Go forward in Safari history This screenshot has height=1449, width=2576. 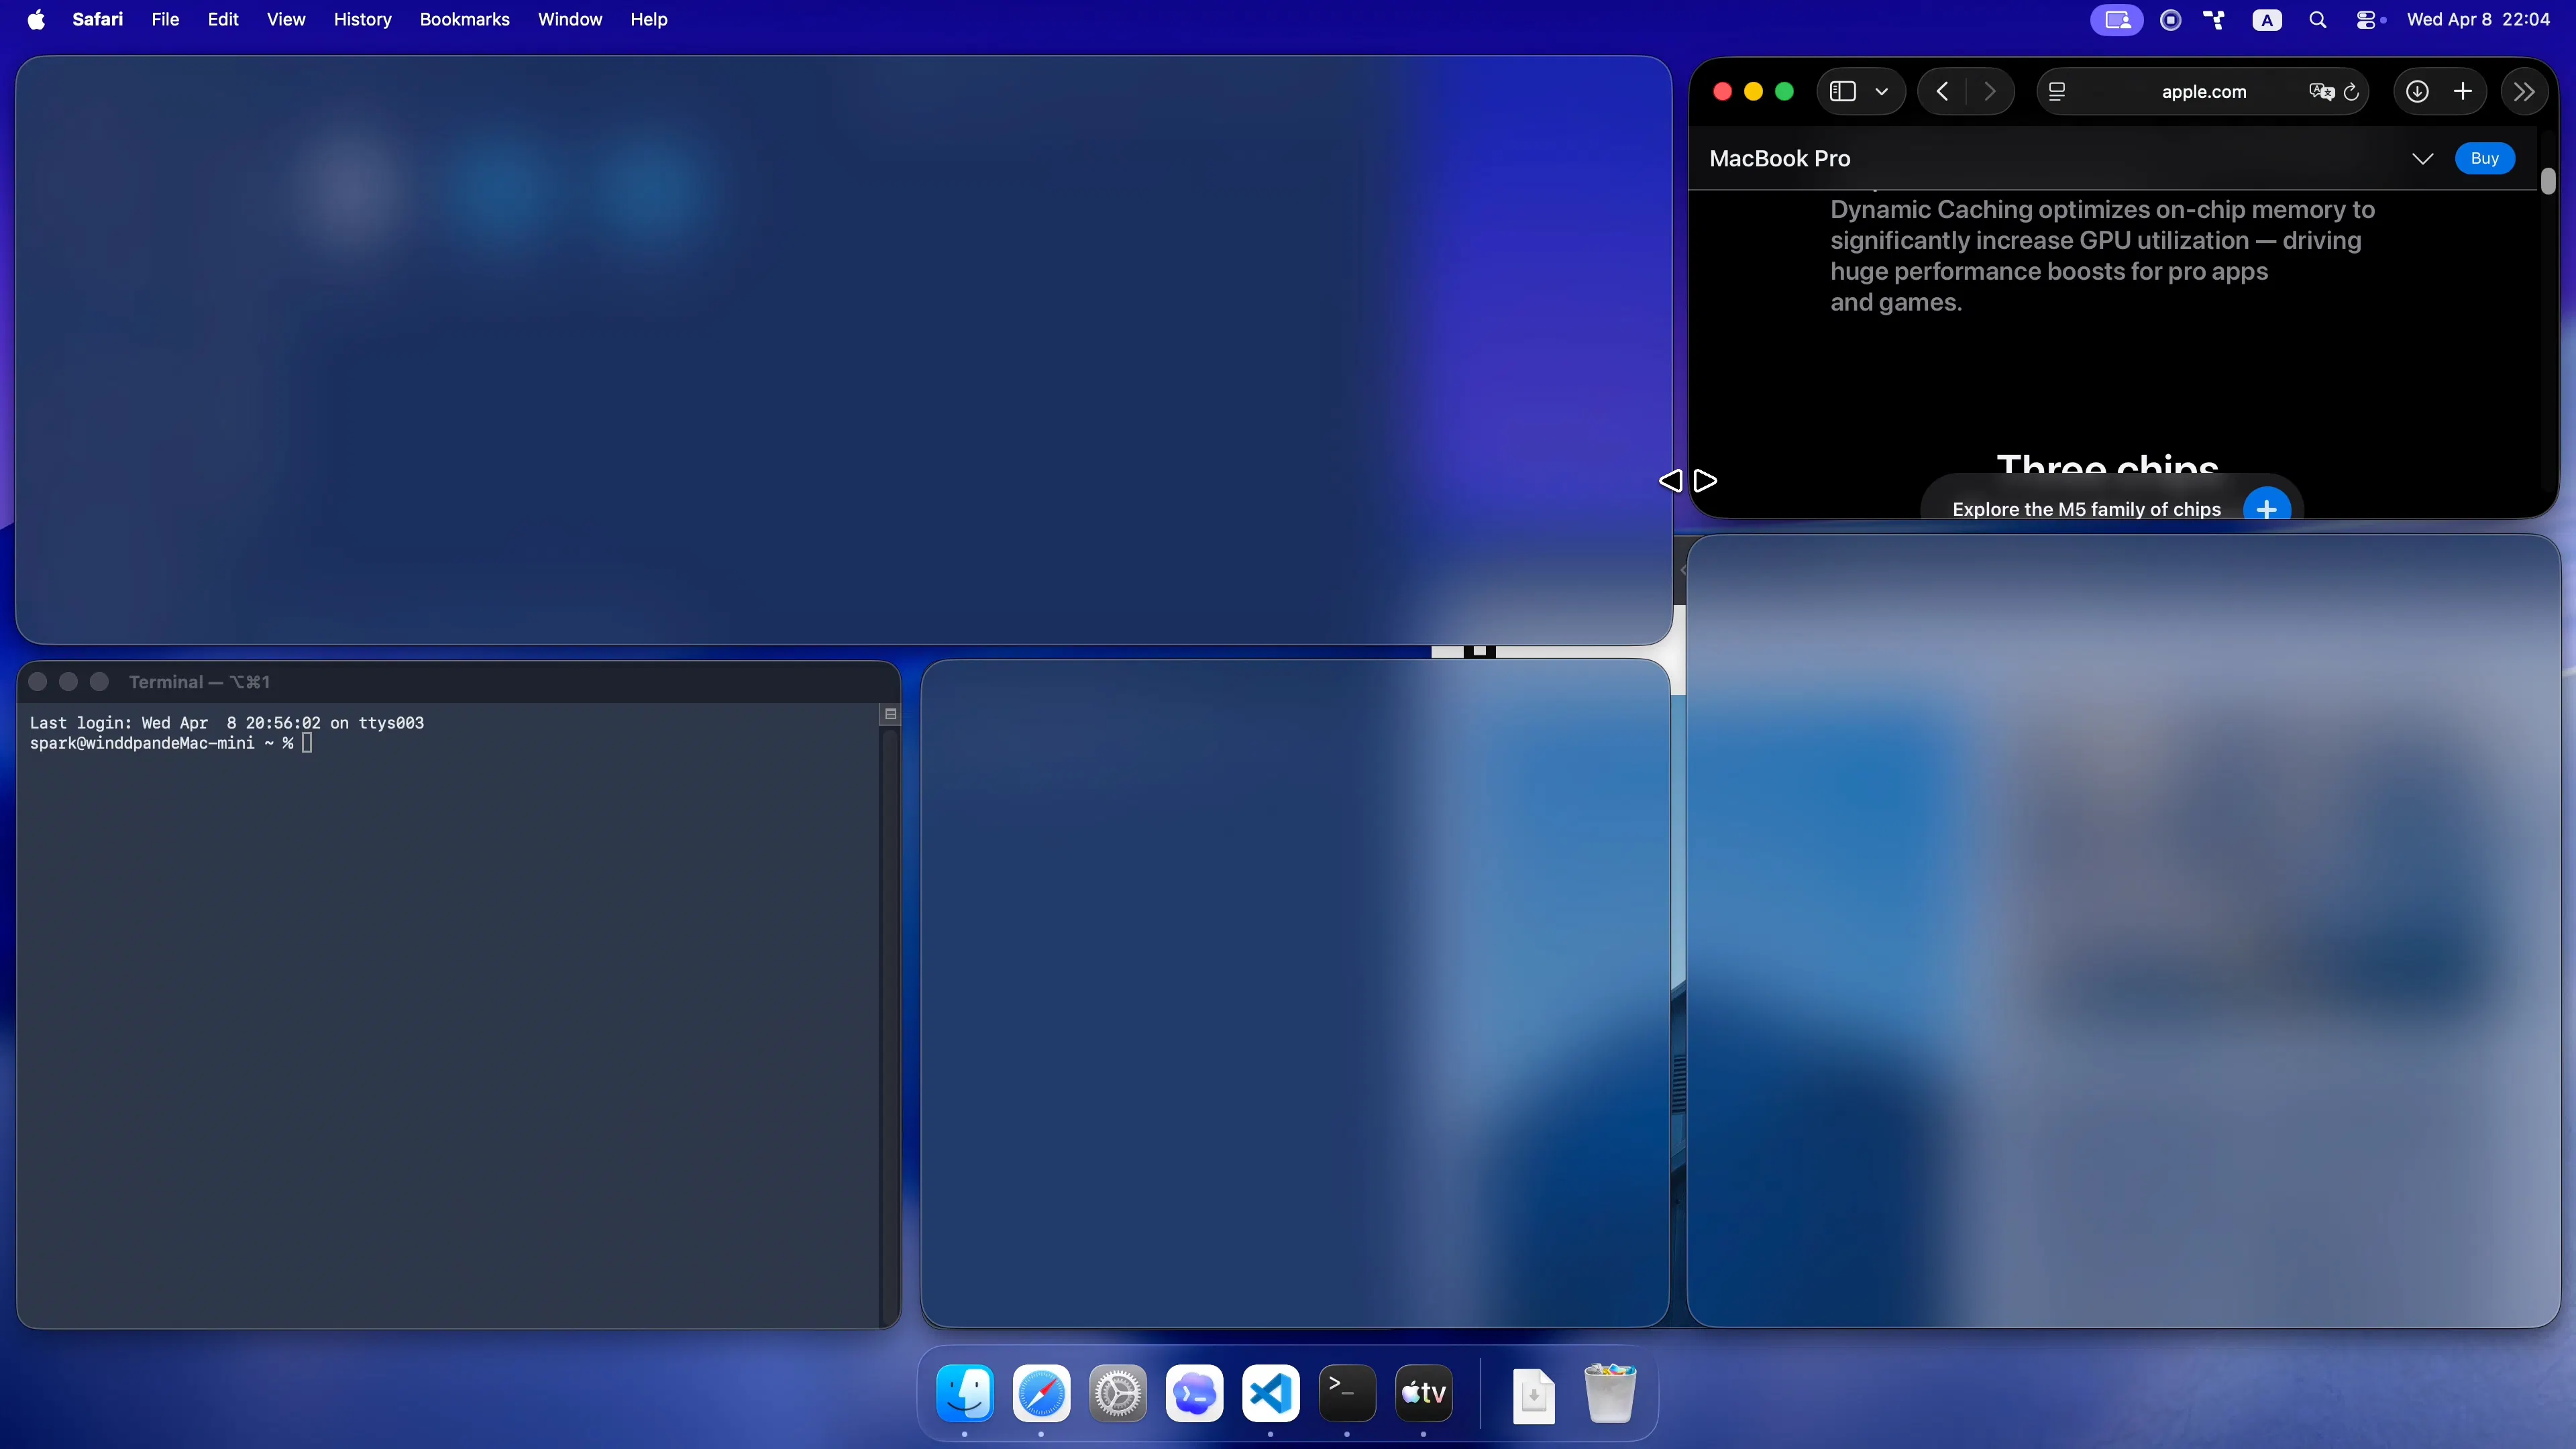click(1989, 92)
